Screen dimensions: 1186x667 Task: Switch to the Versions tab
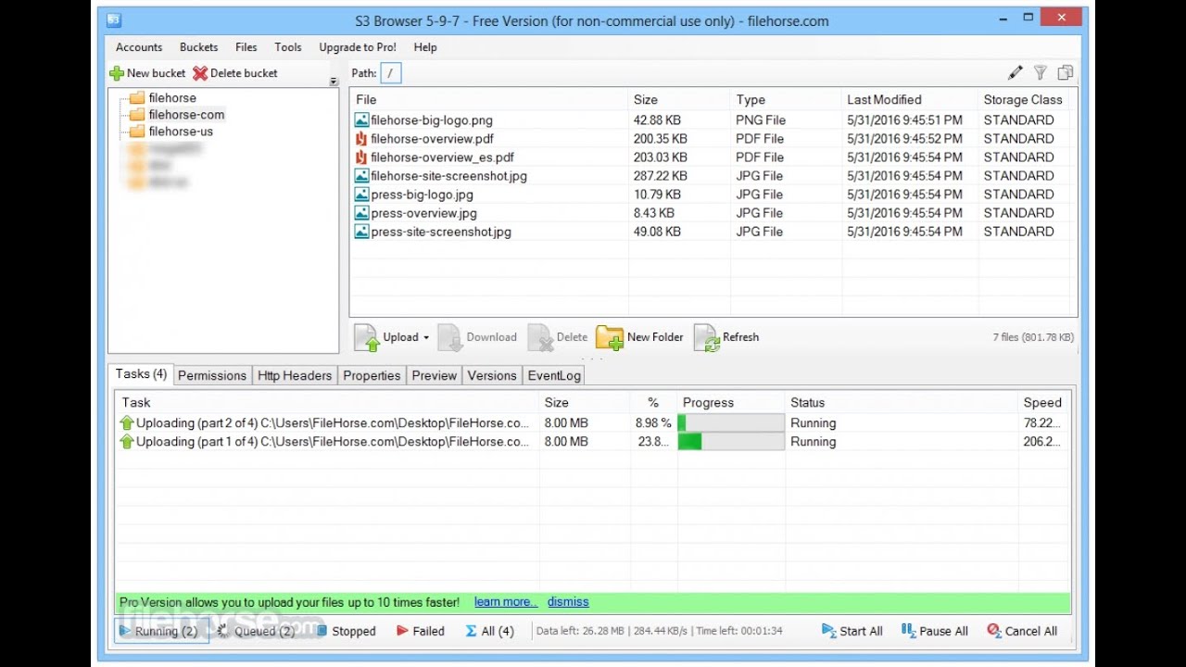(x=492, y=375)
